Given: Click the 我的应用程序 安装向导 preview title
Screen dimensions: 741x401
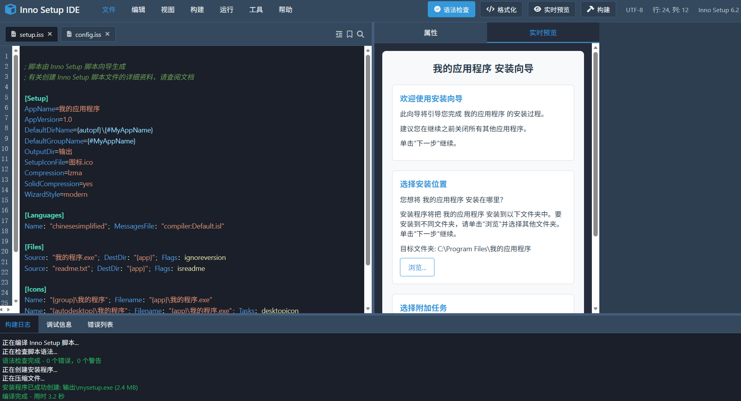Looking at the screenshot, I should click(483, 69).
